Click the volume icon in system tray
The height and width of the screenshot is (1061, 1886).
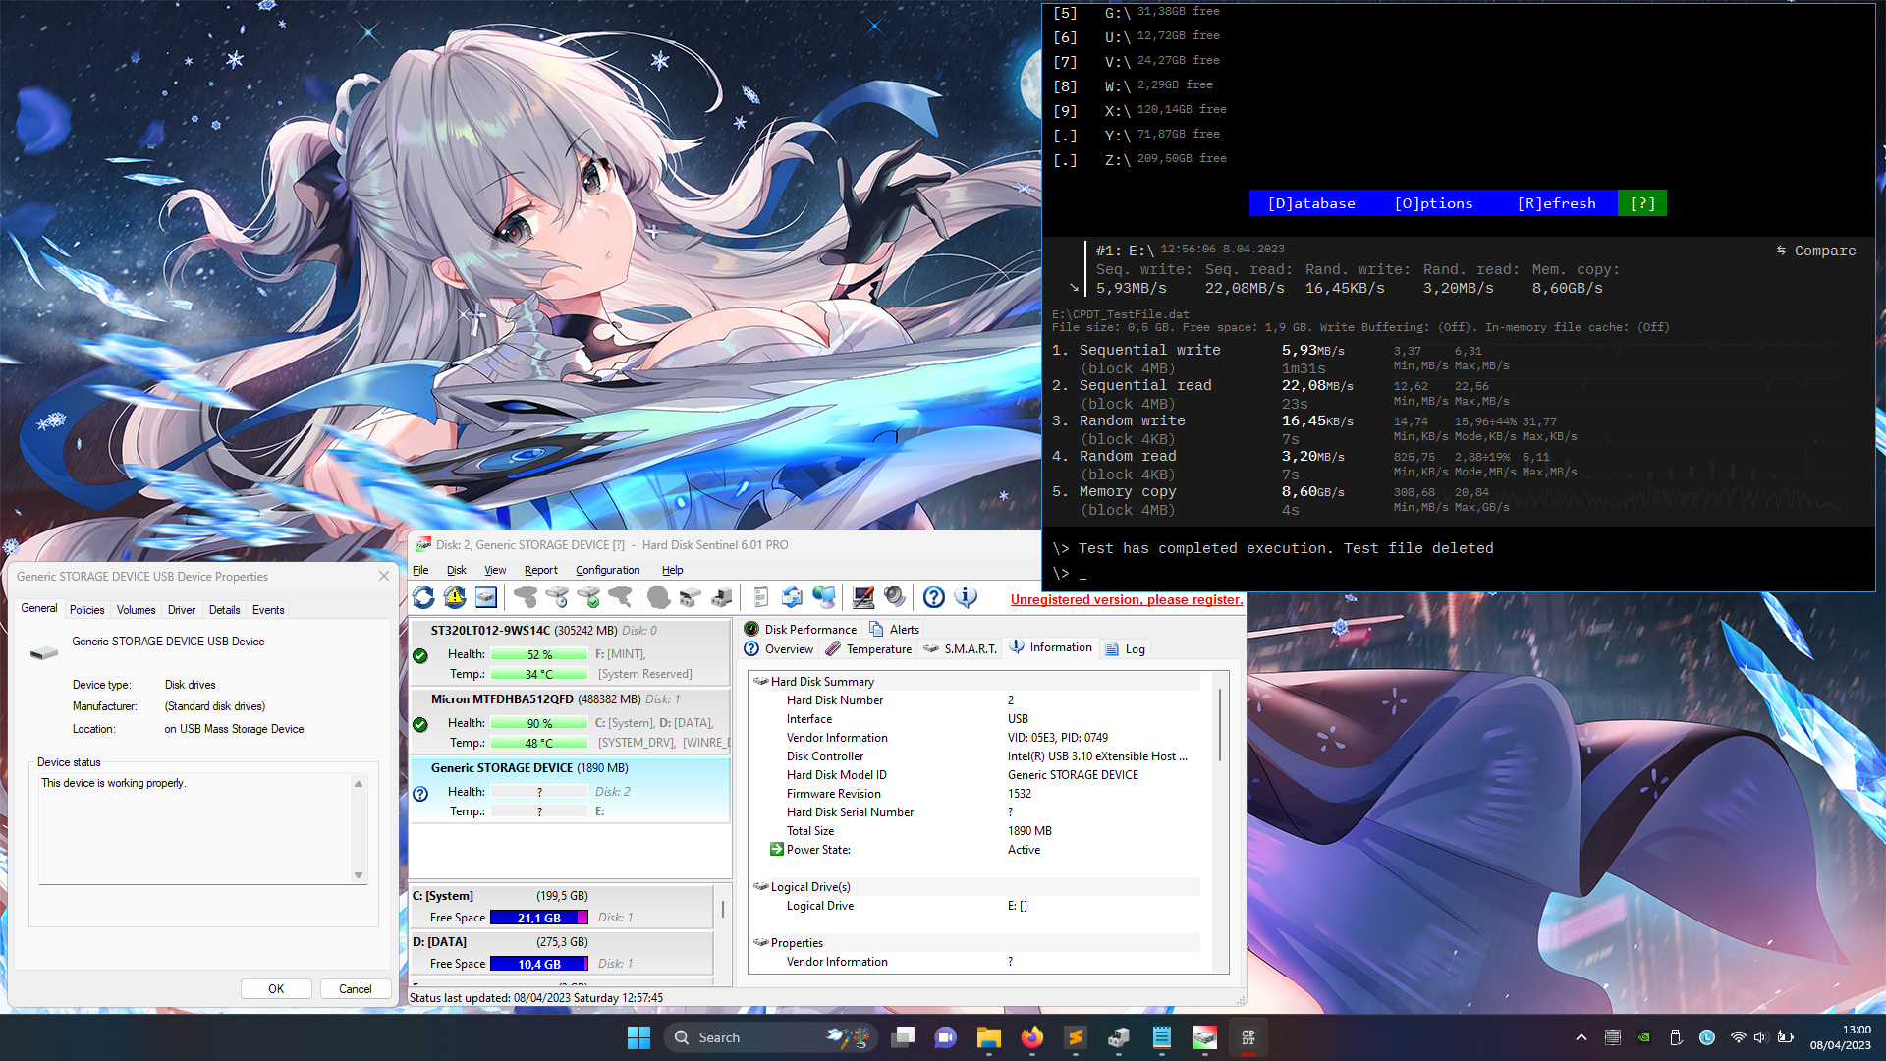click(1760, 1037)
